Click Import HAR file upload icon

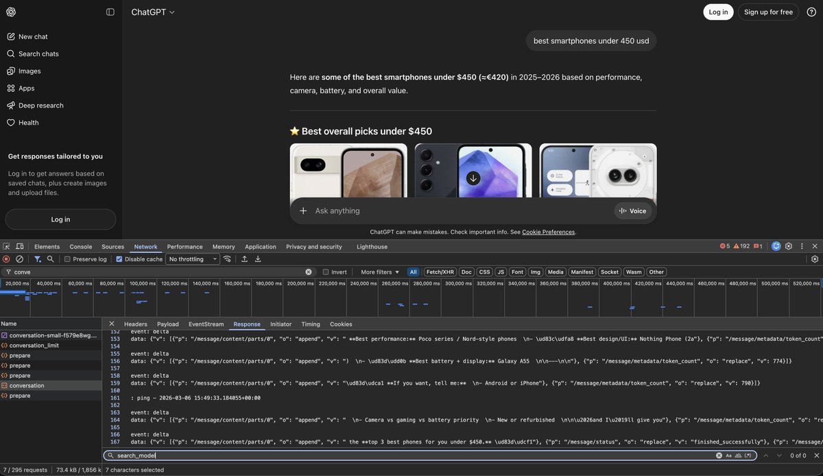[245, 259]
